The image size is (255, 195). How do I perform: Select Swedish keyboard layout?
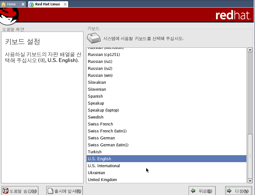167,117
